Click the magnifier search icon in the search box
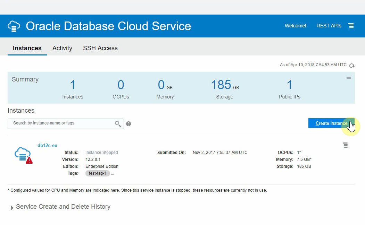Screen dimensions: 365x225 pyautogui.click(x=118, y=124)
